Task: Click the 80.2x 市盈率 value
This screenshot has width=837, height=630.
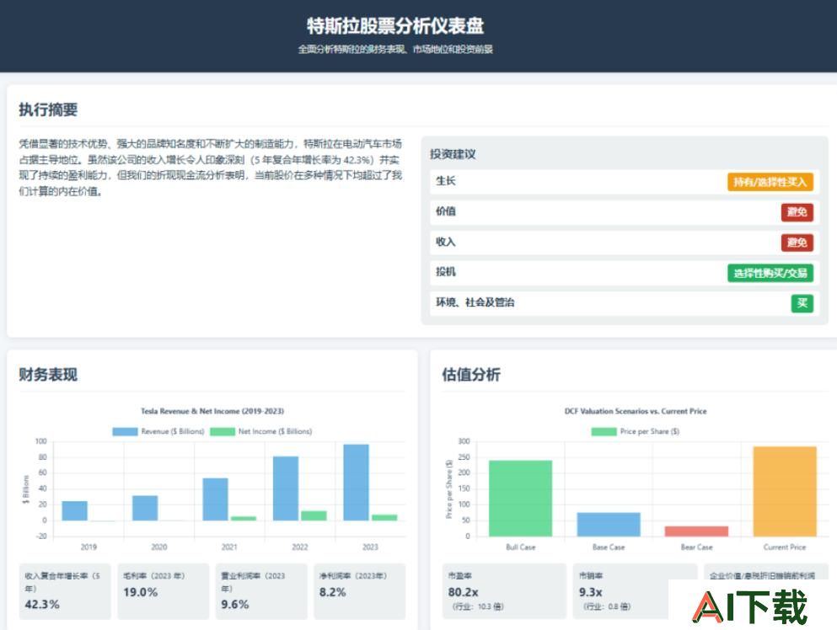Action: (x=464, y=592)
